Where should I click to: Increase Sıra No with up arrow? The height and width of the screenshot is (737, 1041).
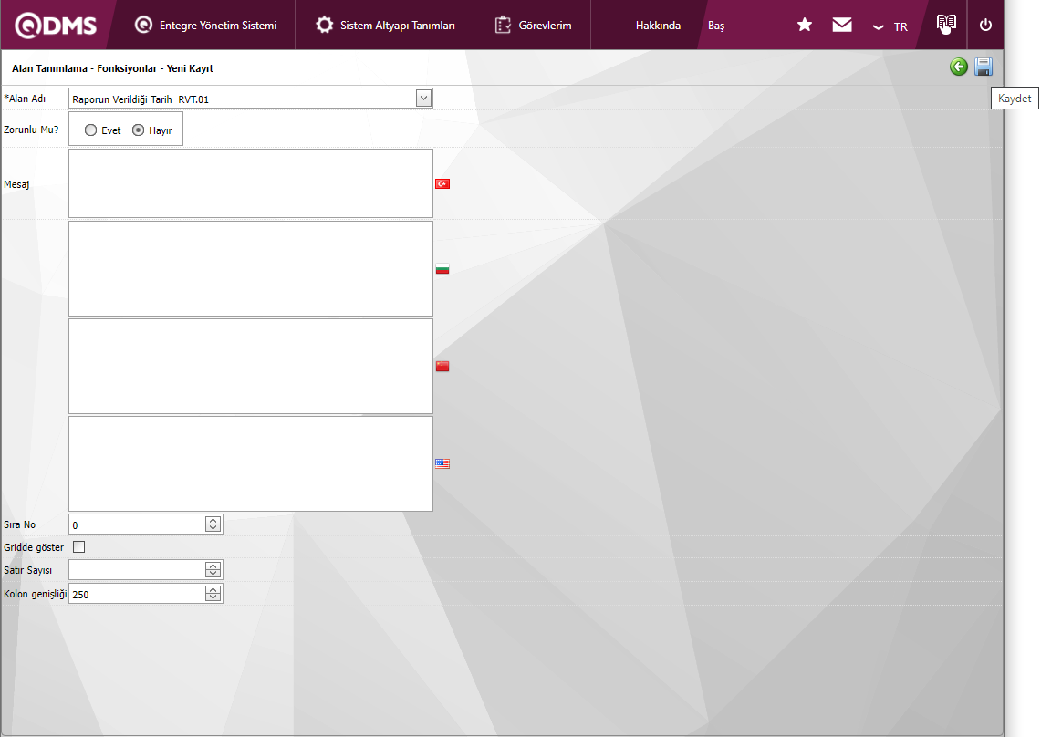point(213,521)
